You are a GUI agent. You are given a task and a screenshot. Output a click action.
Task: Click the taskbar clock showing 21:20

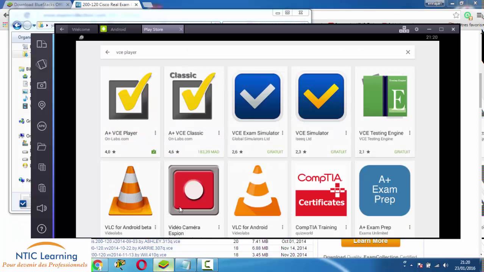click(x=465, y=265)
